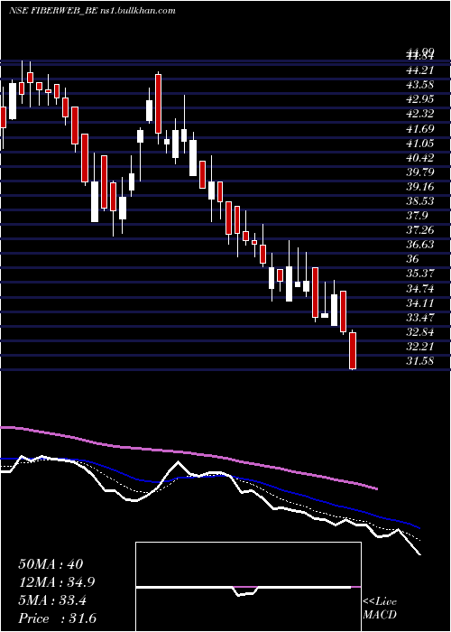The height and width of the screenshot is (632, 451).
Task: Click the 36.63 price axis label
Action: (x=419, y=245)
